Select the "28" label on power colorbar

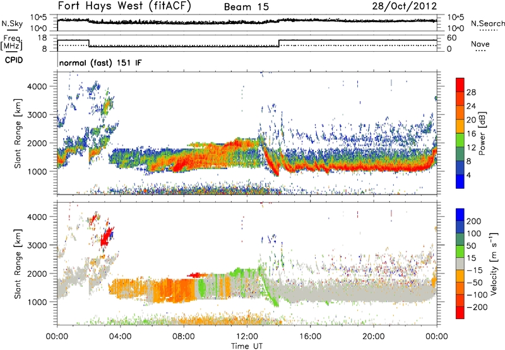click(x=471, y=92)
